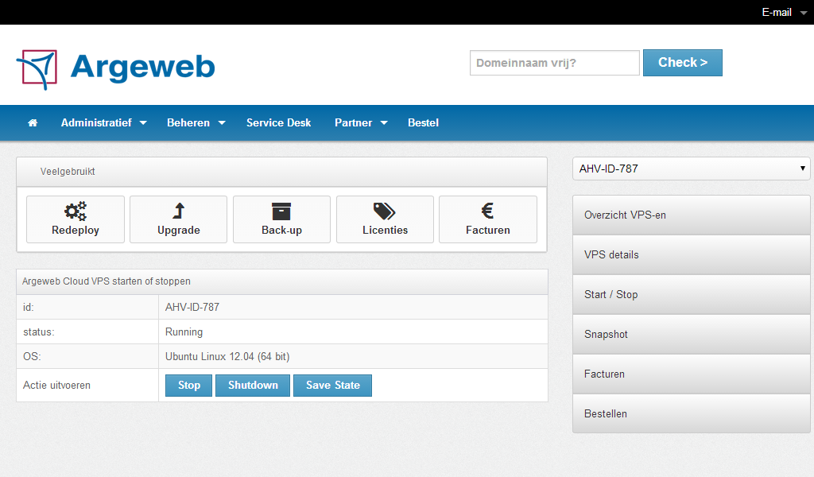
Task: Open the AHV-ID-787 VPS selector
Action: click(x=691, y=169)
